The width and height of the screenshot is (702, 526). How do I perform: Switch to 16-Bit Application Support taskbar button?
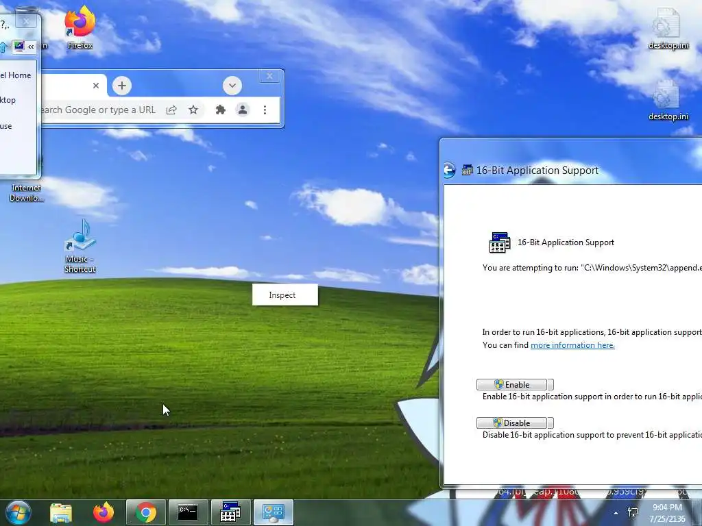coord(230,512)
